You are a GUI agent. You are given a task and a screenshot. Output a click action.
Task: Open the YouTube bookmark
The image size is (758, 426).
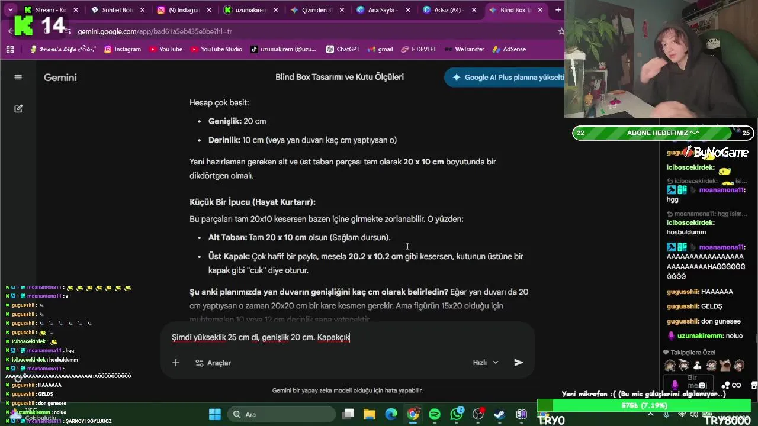coord(166,50)
